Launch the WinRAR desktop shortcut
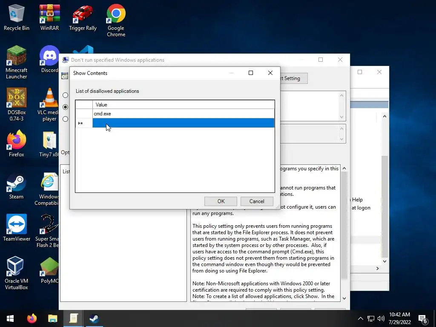Screen dimensions: 436x327 point(49,17)
